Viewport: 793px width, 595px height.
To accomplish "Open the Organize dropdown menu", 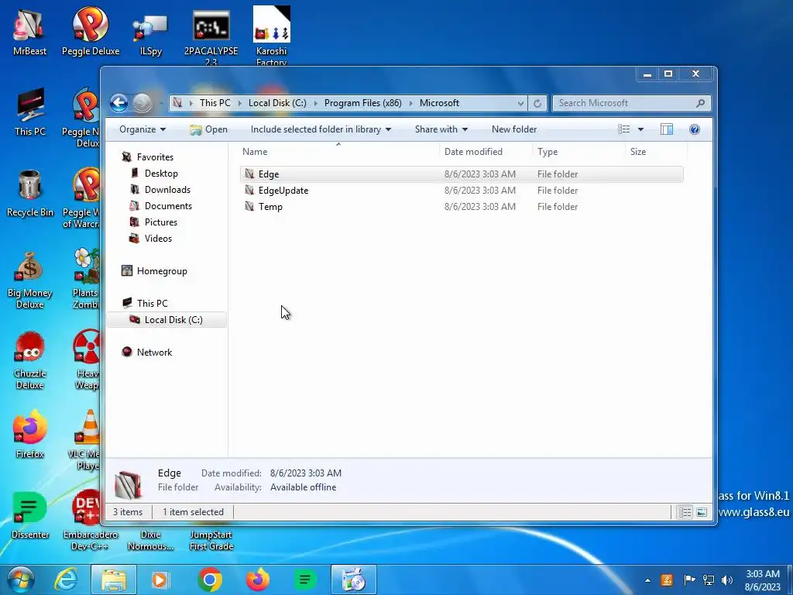I will pos(142,129).
